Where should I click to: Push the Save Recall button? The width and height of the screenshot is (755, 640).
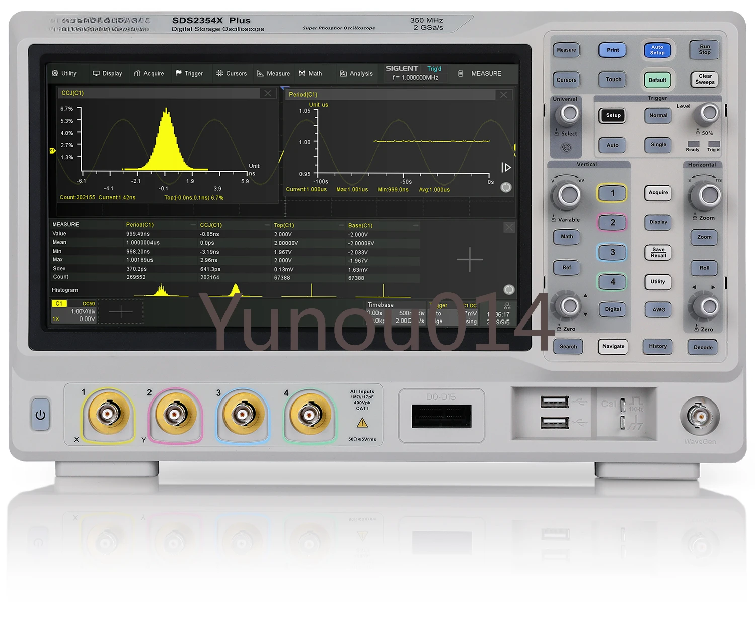pos(658,252)
